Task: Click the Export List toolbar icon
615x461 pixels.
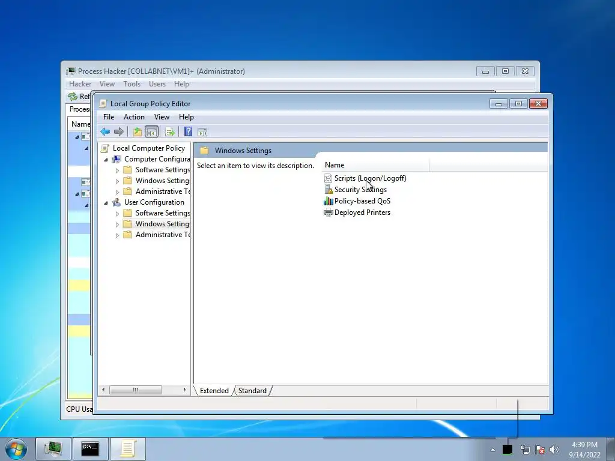Action: coord(170,131)
